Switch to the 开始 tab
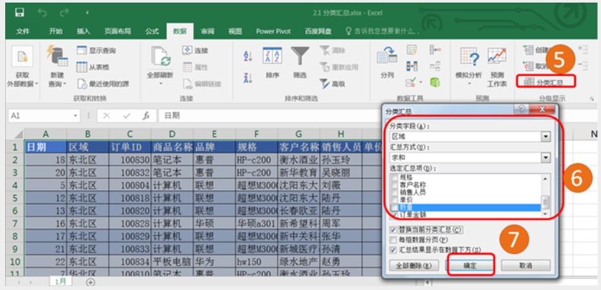 (56, 32)
